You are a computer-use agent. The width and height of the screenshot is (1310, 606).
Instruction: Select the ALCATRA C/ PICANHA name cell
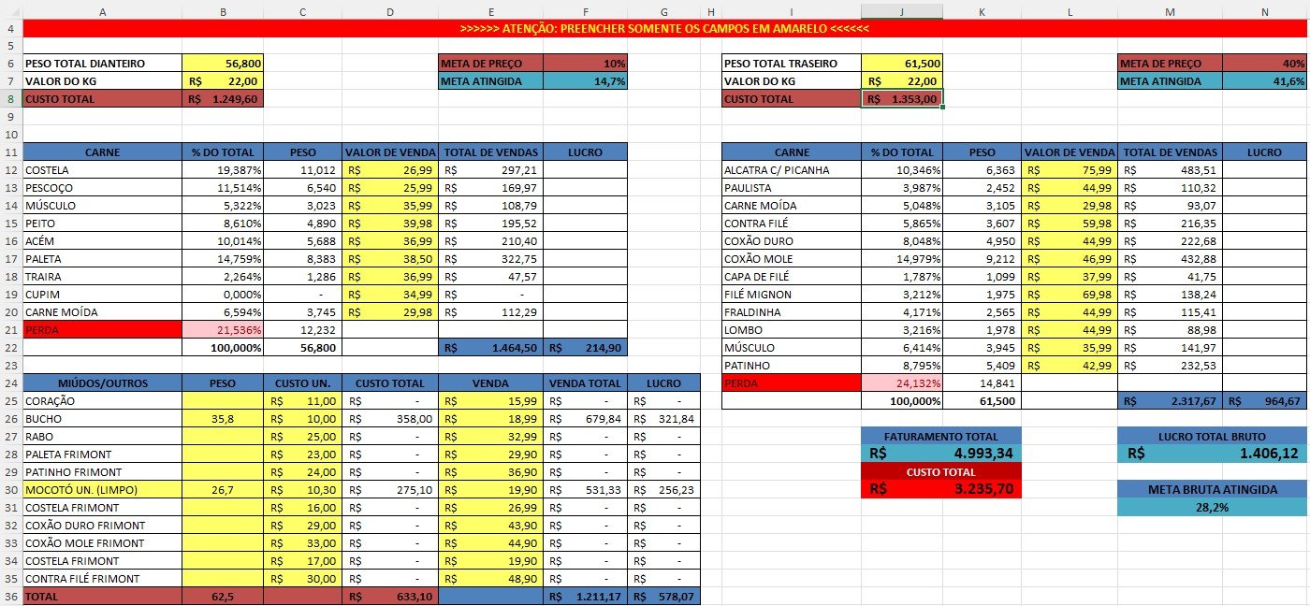click(792, 170)
